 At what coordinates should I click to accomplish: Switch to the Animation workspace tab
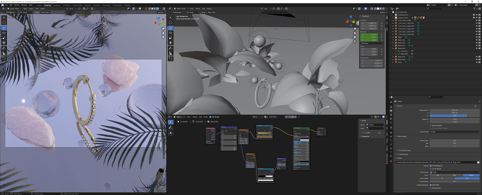pyautogui.click(x=96, y=5)
